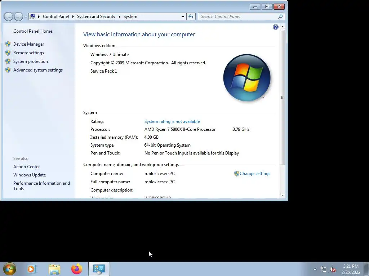369x276 pixels.
Task: Open System protection link
Action: pos(30,61)
